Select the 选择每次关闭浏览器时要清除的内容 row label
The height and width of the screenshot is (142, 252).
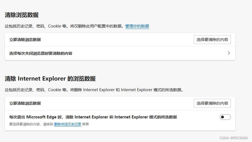(41, 53)
